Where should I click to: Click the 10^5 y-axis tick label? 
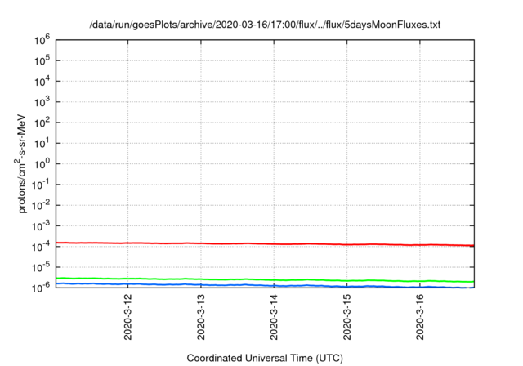tap(42, 60)
